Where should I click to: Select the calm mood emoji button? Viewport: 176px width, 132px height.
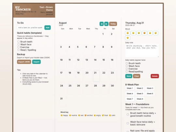tap(128, 38)
